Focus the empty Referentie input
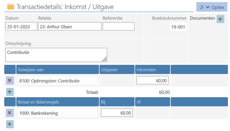The width and height of the screenshot is (230, 131). coord(119,26)
